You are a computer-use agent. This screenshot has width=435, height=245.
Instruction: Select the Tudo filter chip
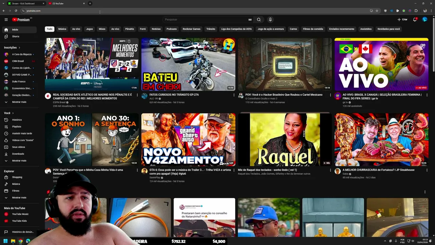[x=50, y=29]
